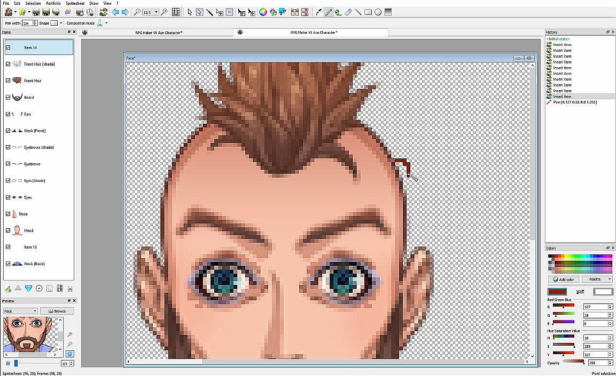Click the Green value input field
This screenshot has height=376, width=616.
595,315
